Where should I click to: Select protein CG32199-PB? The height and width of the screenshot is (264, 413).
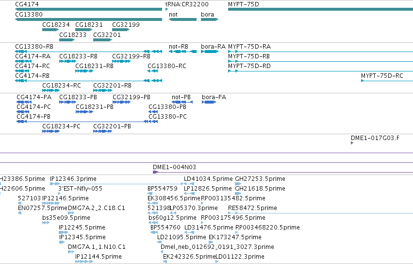[x=122, y=102]
